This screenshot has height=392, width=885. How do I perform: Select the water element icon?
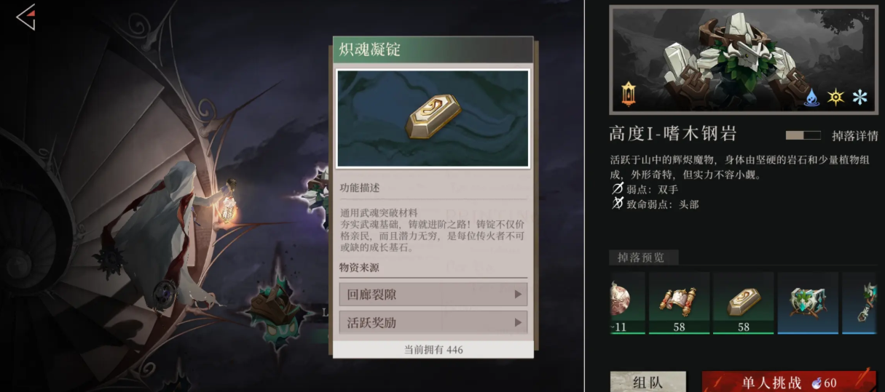click(812, 97)
